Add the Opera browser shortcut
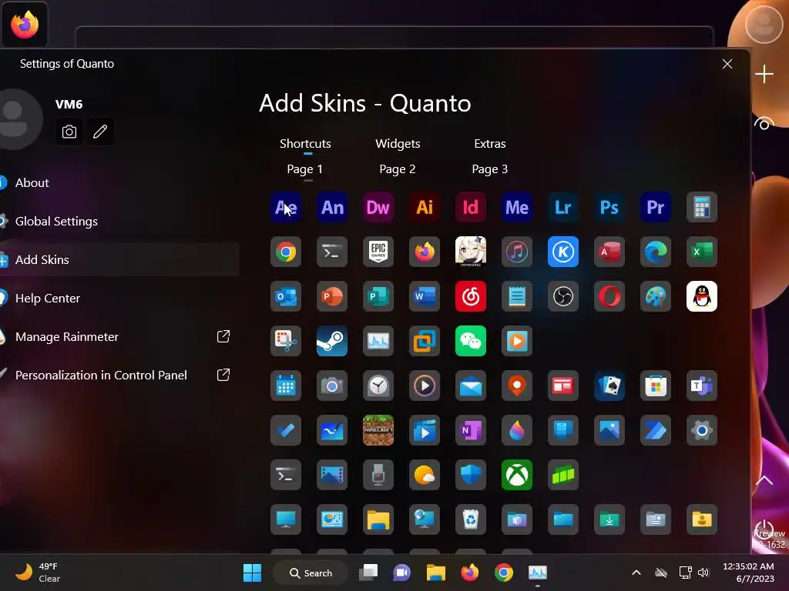The width and height of the screenshot is (789, 591). pos(609,296)
